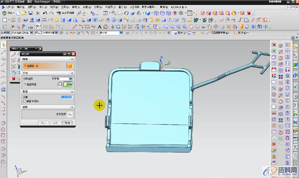Select the Cylinder primitive tool
This screenshot has width=299, height=178.
tap(63, 20)
